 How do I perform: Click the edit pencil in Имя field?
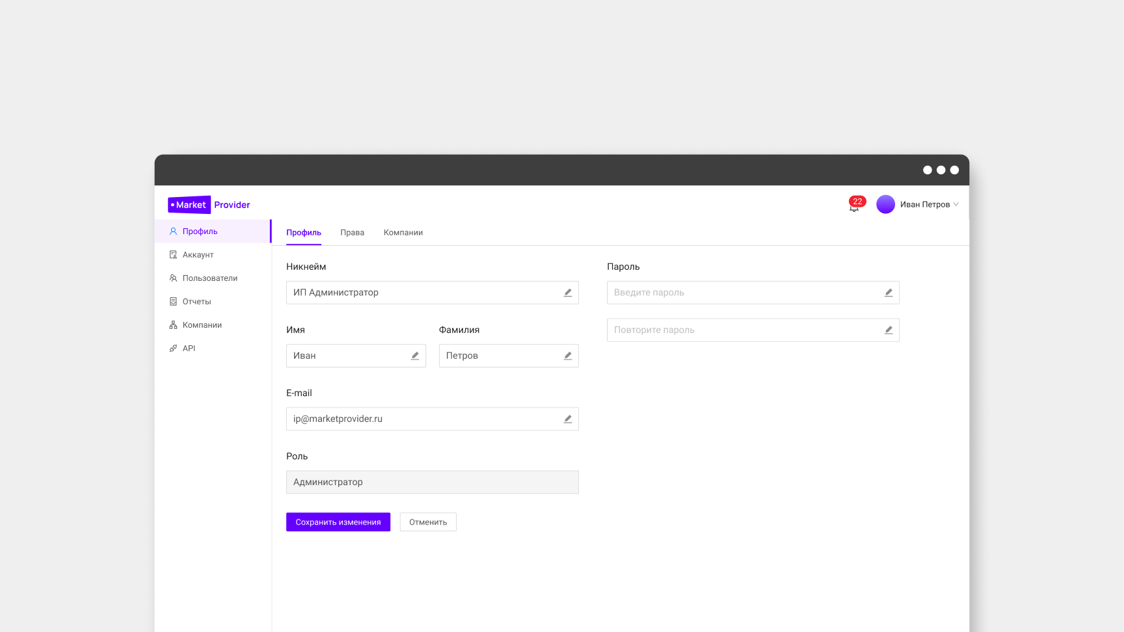[415, 356]
